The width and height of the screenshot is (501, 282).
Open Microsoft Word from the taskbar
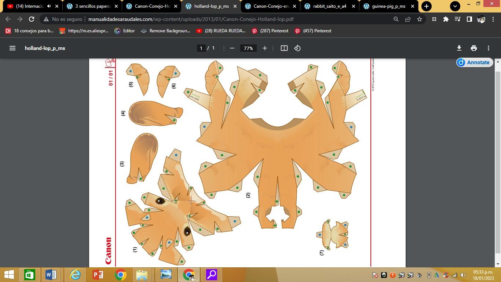51,275
